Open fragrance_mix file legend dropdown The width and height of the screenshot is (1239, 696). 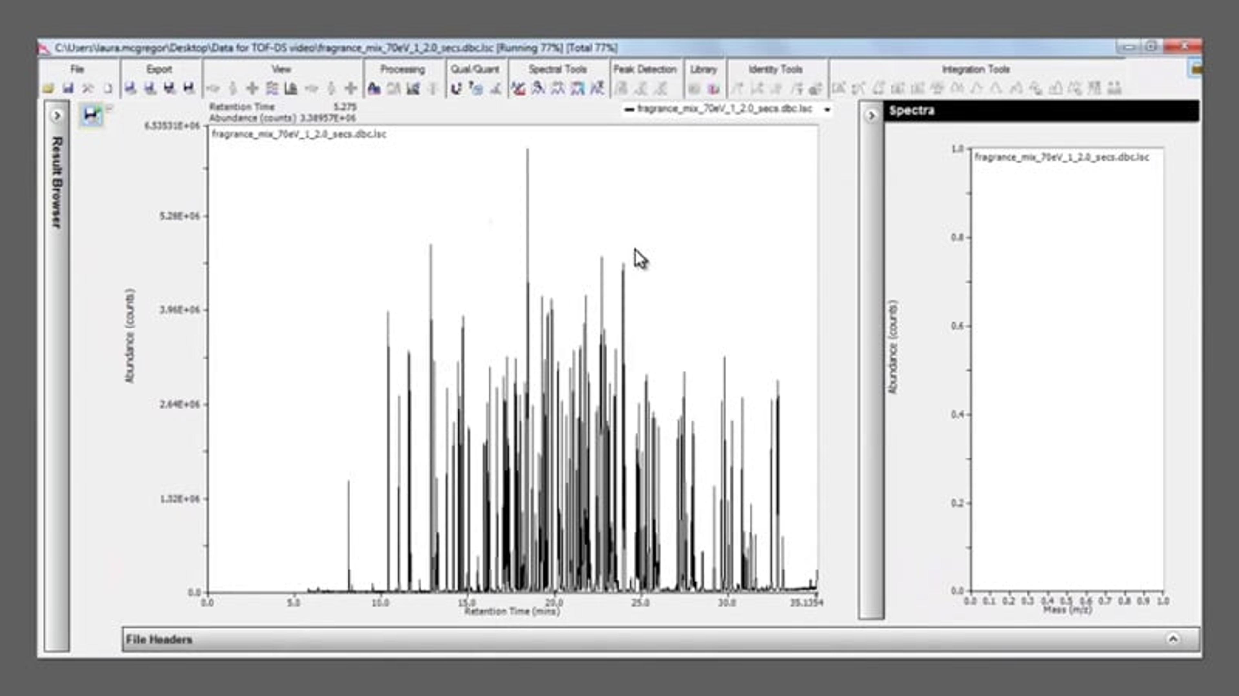click(x=827, y=110)
